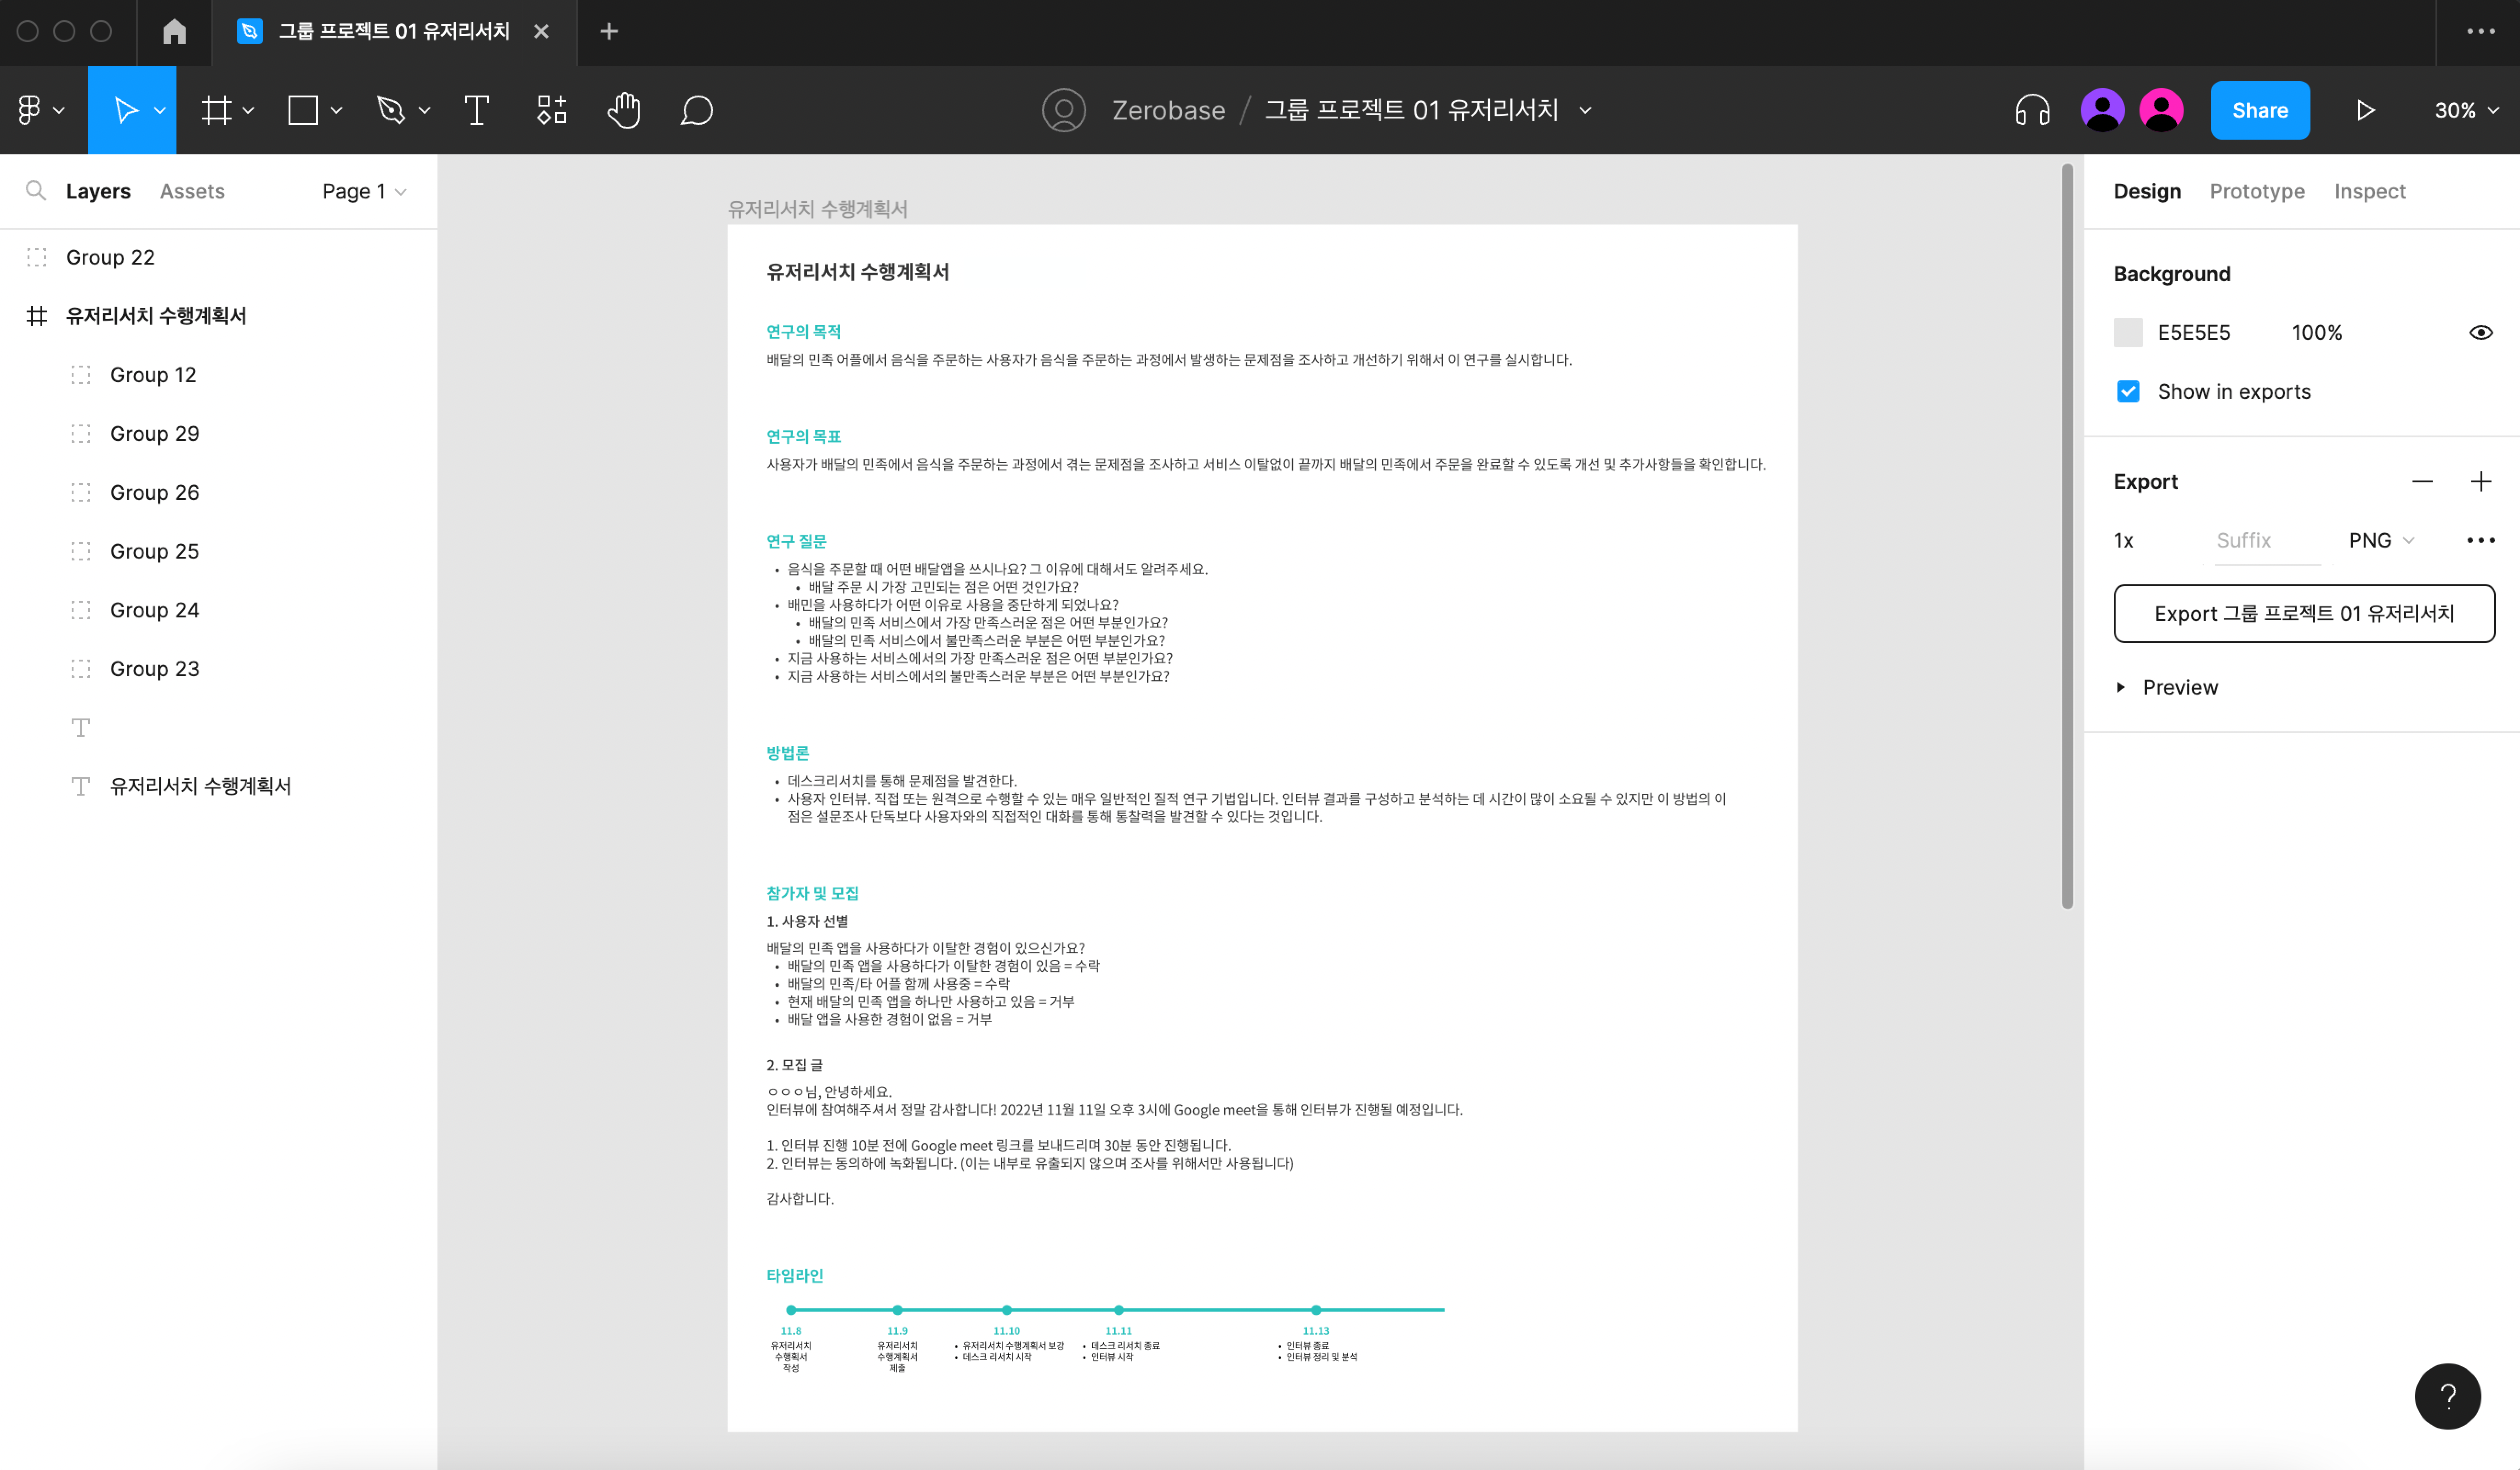Screen dimensions: 2520x1470
Task: Select the Frame tool
Action: point(216,110)
